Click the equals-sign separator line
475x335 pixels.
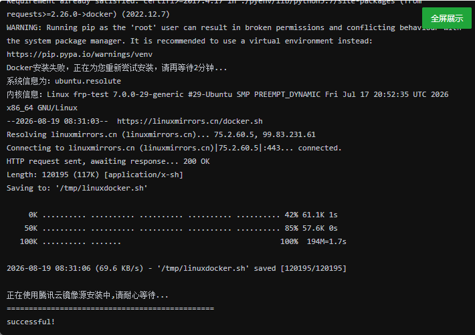click(x=110, y=308)
